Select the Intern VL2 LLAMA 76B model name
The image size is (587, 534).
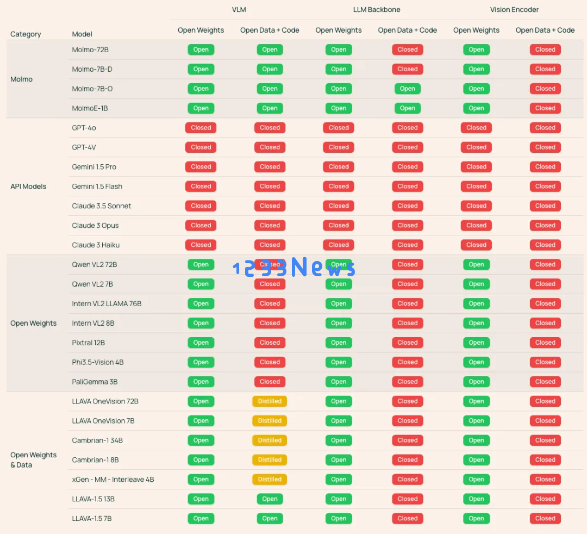pos(107,303)
